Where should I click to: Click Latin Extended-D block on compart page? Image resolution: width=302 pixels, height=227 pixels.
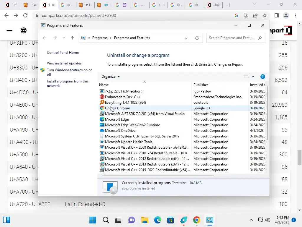pos(85,204)
